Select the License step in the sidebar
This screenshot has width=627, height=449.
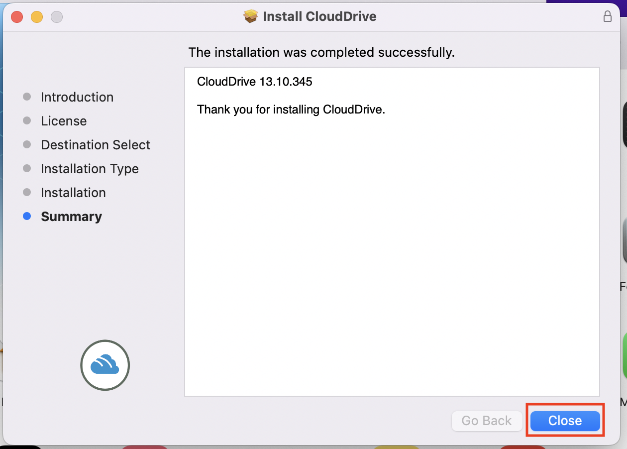pos(64,121)
